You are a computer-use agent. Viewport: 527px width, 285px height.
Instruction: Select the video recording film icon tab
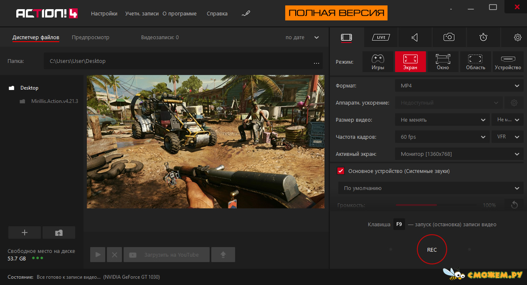(x=347, y=37)
